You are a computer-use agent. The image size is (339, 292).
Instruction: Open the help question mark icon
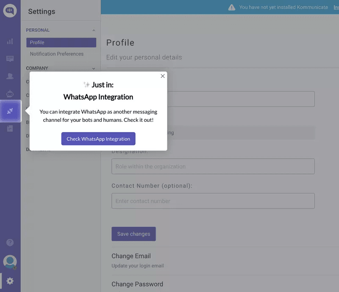tap(10, 242)
